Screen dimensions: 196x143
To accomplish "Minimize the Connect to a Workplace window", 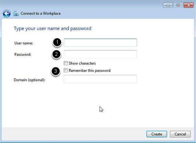I will coord(168,5).
